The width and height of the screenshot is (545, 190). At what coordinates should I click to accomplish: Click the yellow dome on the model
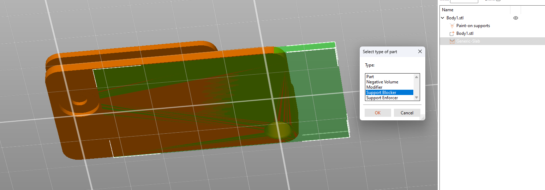click(x=279, y=130)
